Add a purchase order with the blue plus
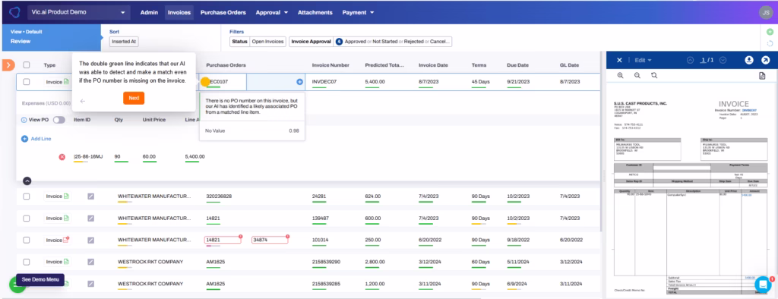778x299 pixels. coord(299,82)
